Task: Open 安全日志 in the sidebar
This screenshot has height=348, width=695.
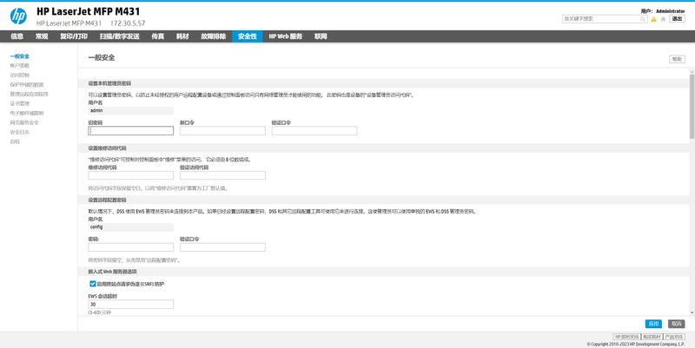Action: 20,132
